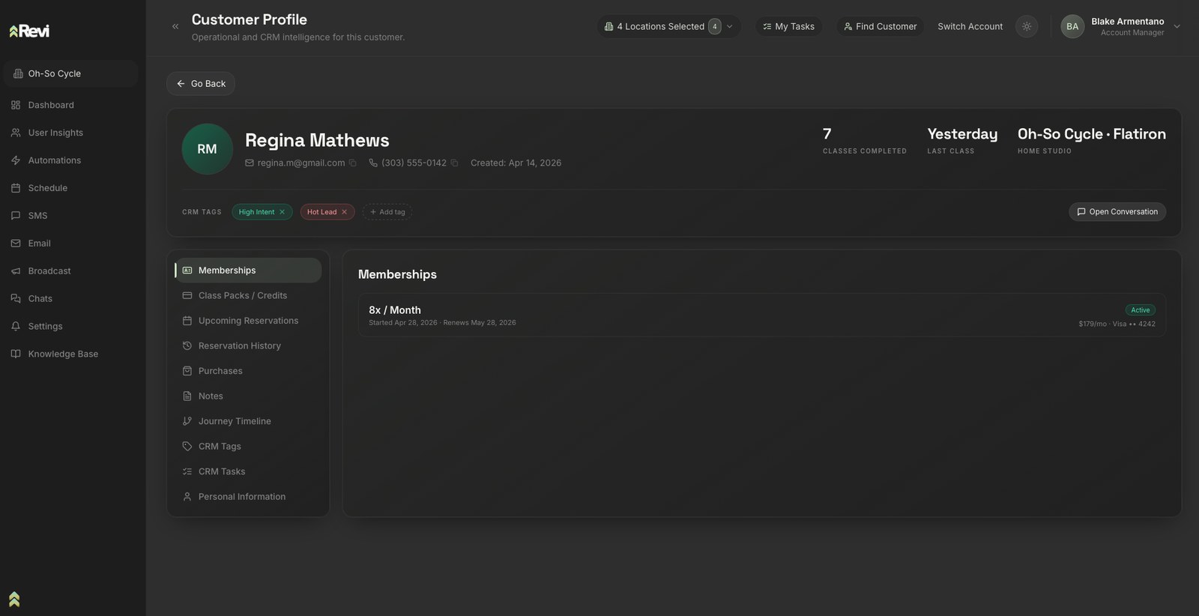
Task: Click the Revi logo
Action: tap(29, 31)
